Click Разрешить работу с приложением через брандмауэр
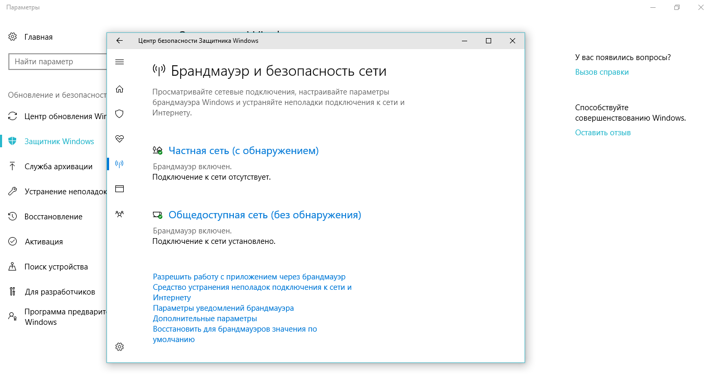Screen dimensions: 713x376 click(249, 277)
